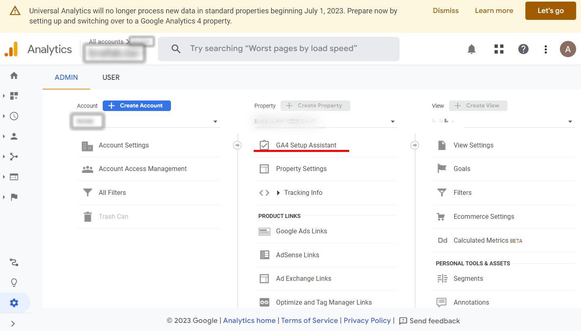
Task: Switch to the USER tab
Action: pyautogui.click(x=111, y=77)
